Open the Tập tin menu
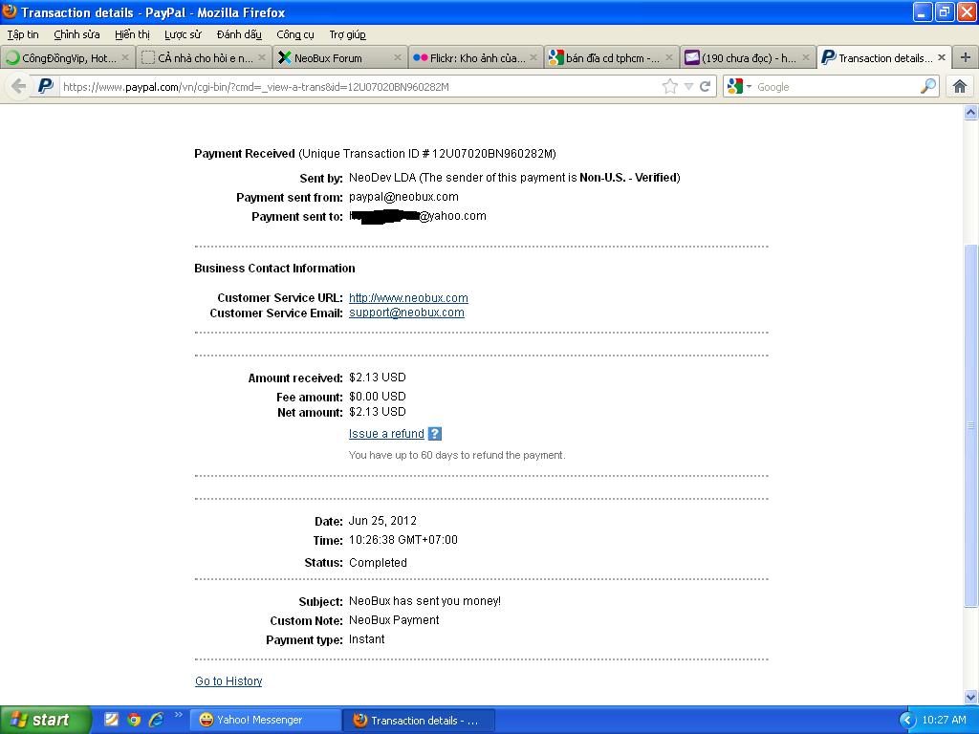Image resolution: width=979 pixels, height=734 pixels. (x=23, y=34)
